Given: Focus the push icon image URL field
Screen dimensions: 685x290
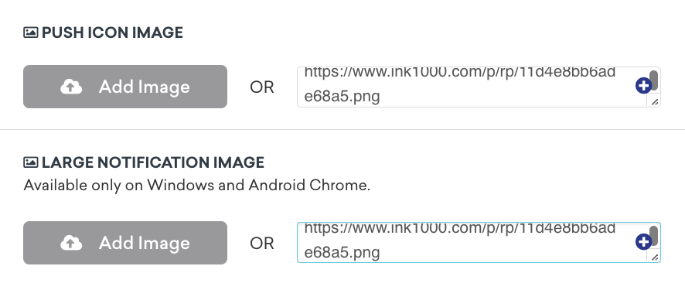Looking at the screenshot, I should coord(479,87).
